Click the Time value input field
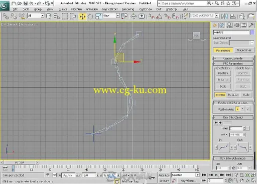The width and height of the screenshot is (257, 184). [235, 128]
